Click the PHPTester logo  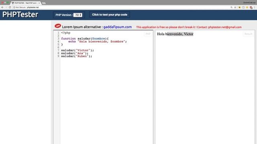(x=20, y=14)
